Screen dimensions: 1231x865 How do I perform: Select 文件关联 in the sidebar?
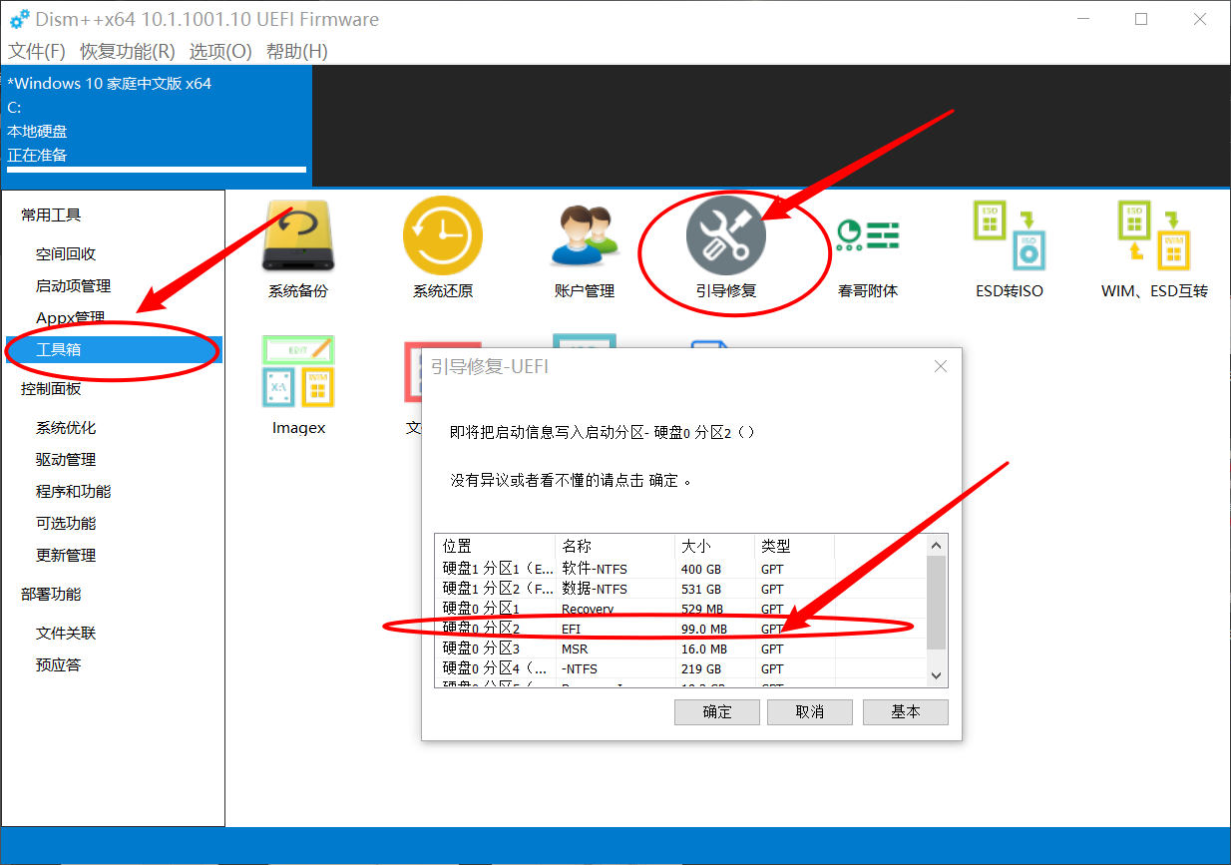(66, 634)
